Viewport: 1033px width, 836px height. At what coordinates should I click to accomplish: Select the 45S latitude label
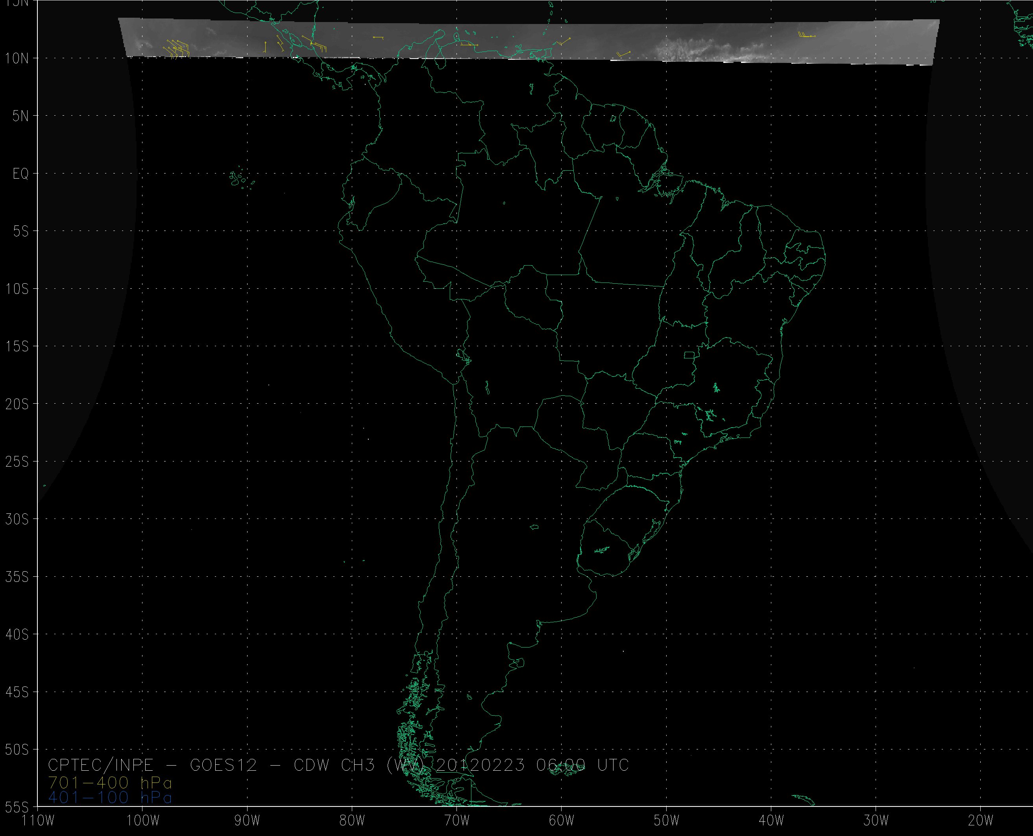click(x=17, y=693)
